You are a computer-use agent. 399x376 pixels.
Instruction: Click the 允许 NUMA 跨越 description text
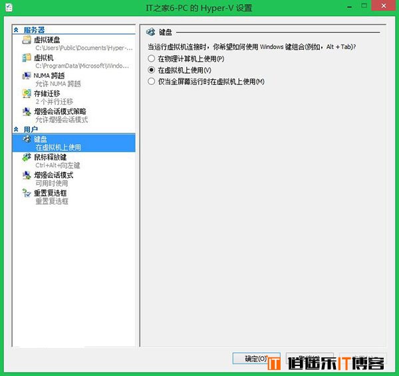59,84
